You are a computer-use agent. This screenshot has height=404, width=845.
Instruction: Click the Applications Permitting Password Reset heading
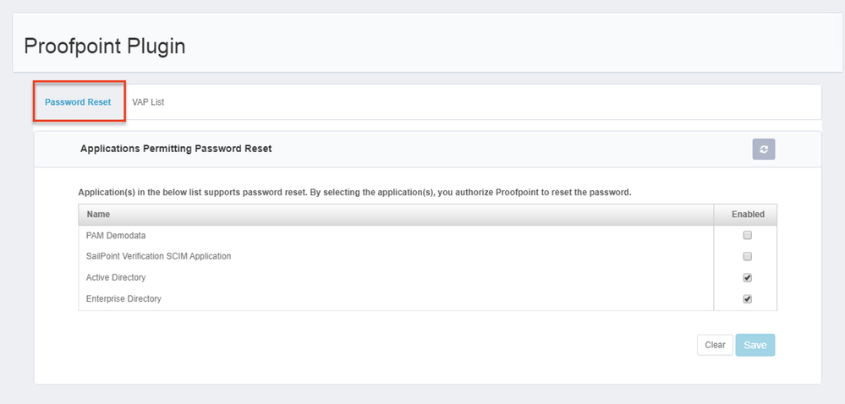[176, 149]
